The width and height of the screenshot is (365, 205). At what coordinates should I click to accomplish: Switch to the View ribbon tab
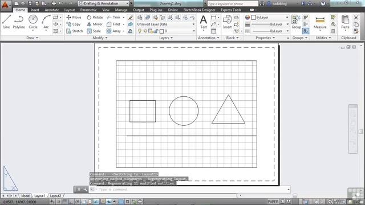point(106,10)
